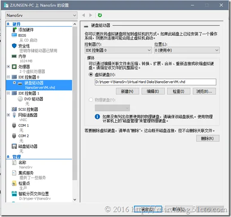Open the 位置(L) 0 (使用中) dropdown
The height and width of the screenshot is (217, 231).
(x=187, y=50)
